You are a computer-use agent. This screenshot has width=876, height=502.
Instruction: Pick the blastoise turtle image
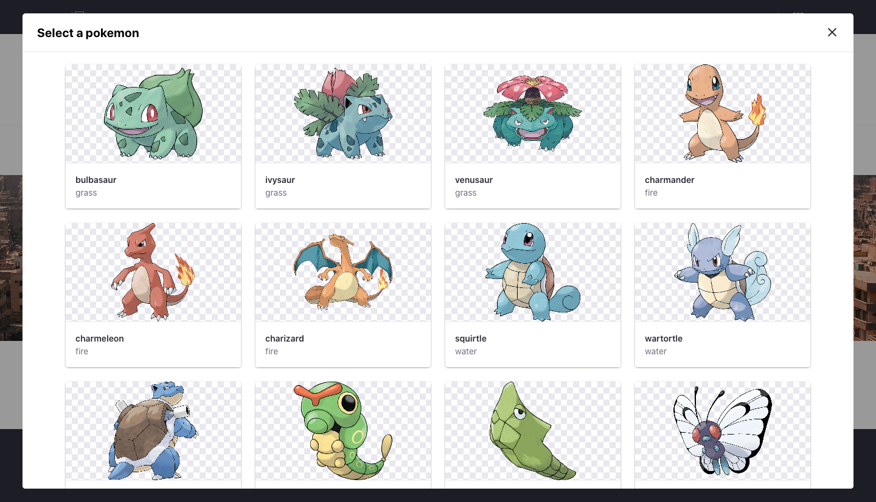(x=153, y=431)
